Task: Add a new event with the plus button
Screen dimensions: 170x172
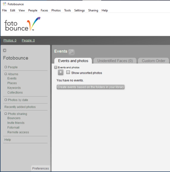Action: click(60, 72)
